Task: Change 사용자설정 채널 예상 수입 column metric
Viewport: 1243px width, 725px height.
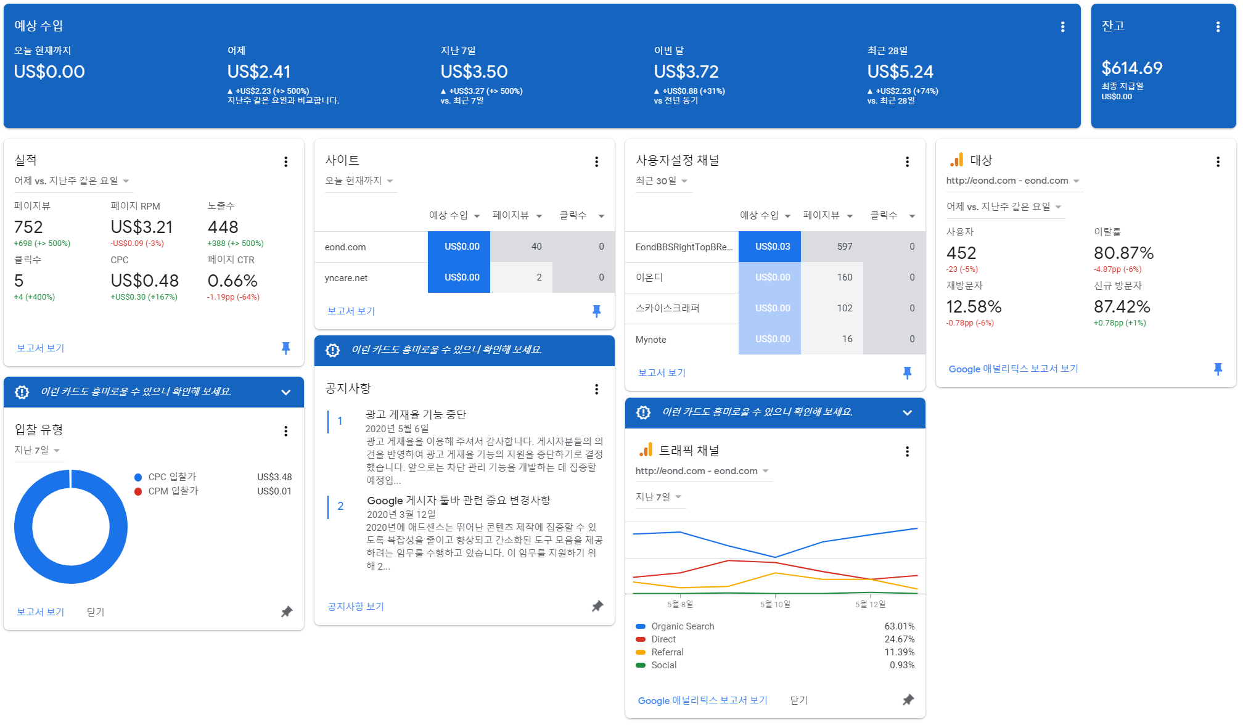Action: (x=765, y=215)
